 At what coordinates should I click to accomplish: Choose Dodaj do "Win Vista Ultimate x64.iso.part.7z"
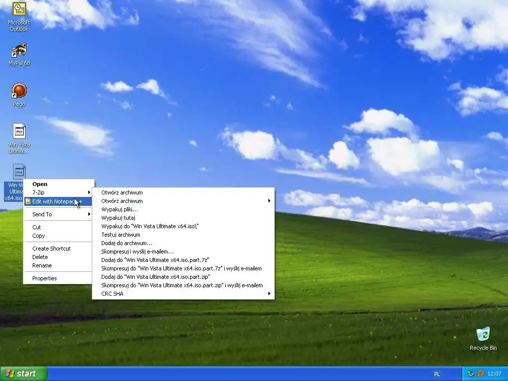coord(184,260)
